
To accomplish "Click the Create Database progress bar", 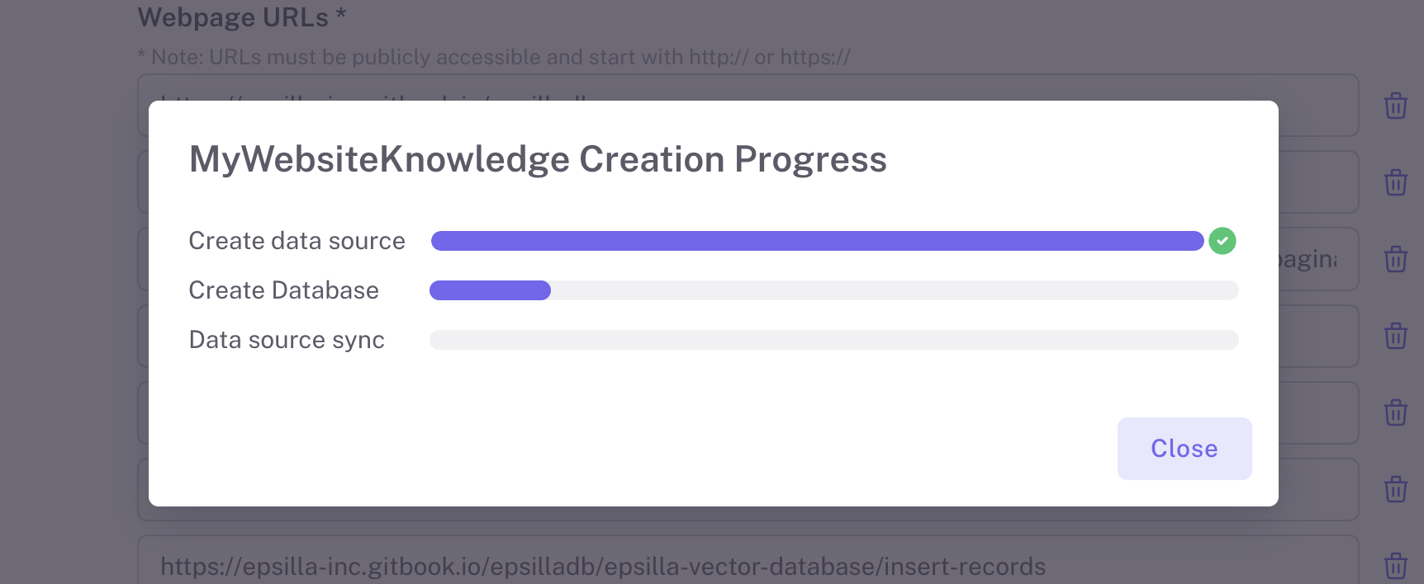I will point(833,290).
